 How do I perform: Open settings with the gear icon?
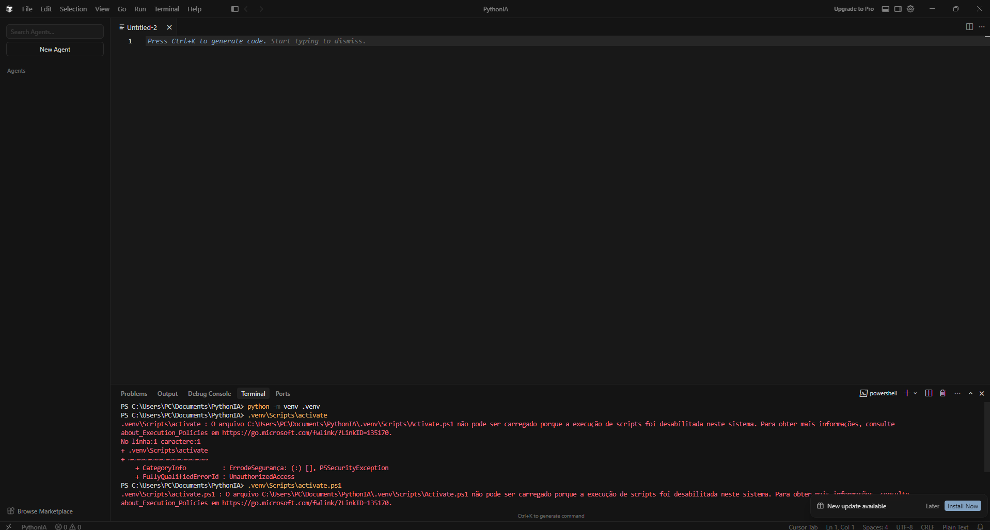[910, 9]
